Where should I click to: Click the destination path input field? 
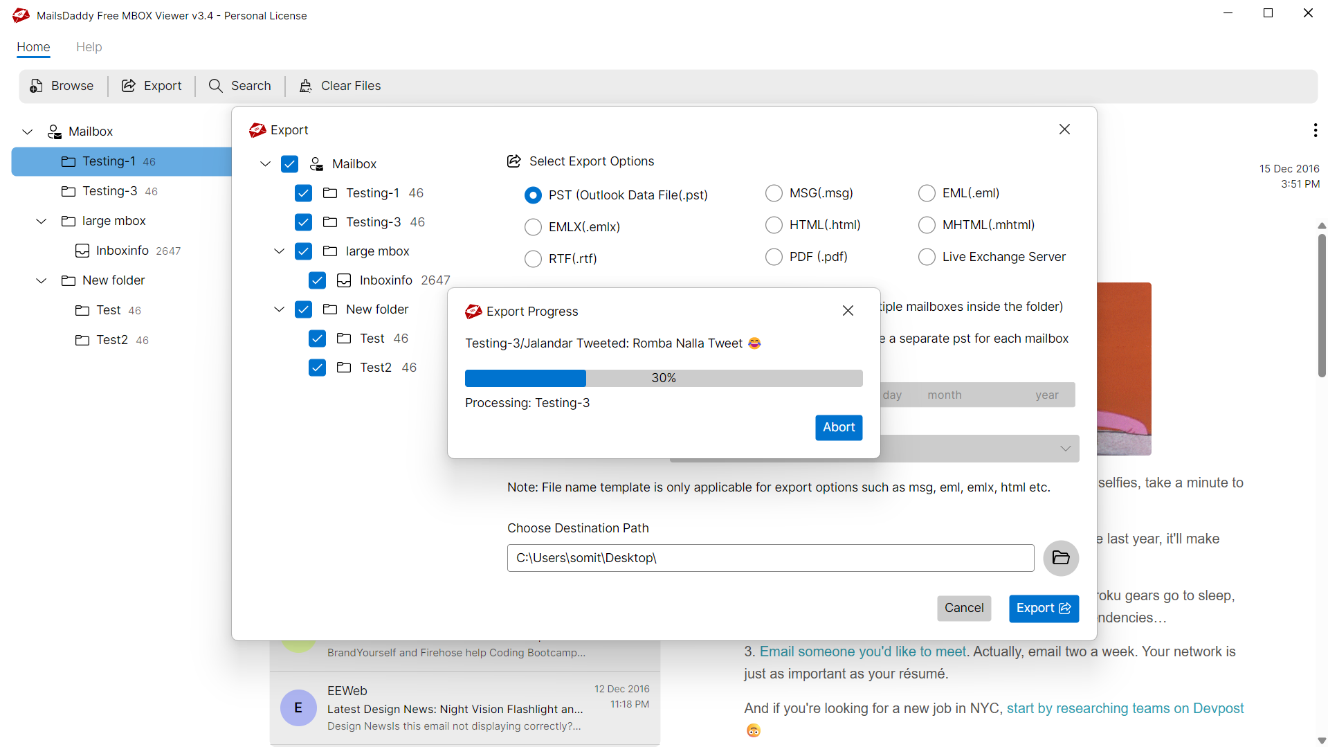pos(770,558)
